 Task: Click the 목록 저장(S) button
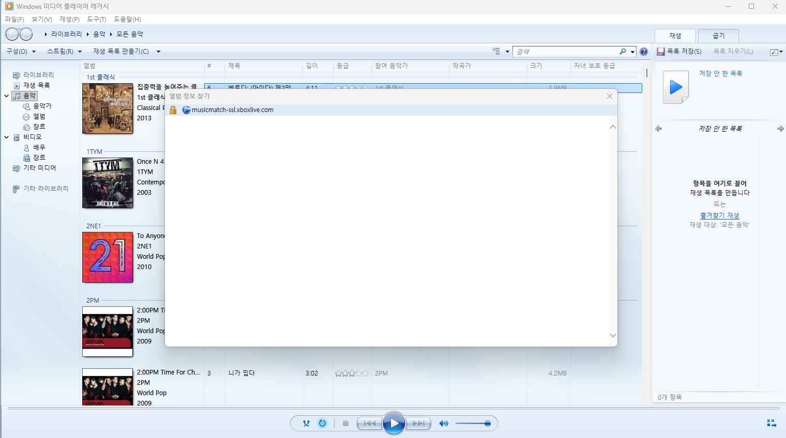pos(679,52)
